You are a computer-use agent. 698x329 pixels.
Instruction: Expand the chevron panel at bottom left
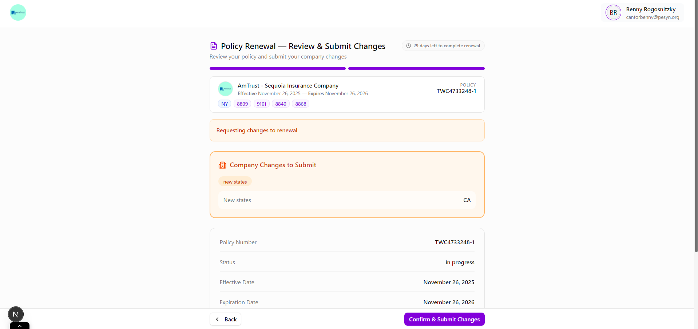click(x=19, y=326)
